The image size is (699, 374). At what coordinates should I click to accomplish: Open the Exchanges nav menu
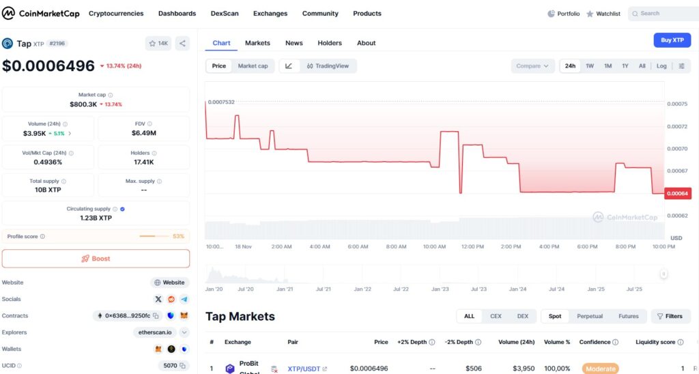270,14
